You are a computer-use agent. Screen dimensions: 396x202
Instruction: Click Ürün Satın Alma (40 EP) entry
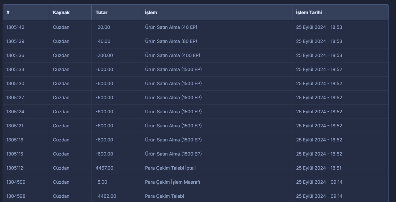tap(171, 27)
